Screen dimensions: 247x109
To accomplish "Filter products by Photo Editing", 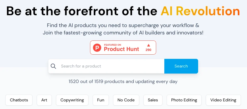I will [x=184, y=100].
